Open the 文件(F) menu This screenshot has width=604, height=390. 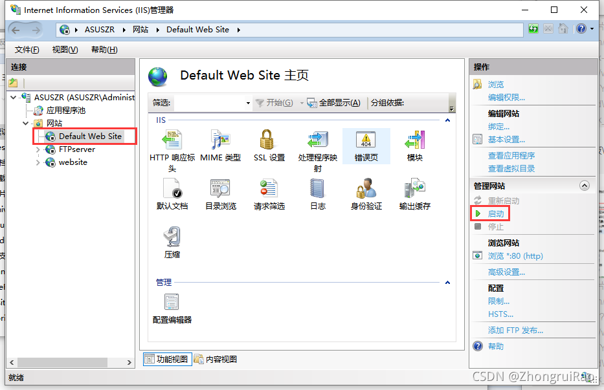pos(27,50)
